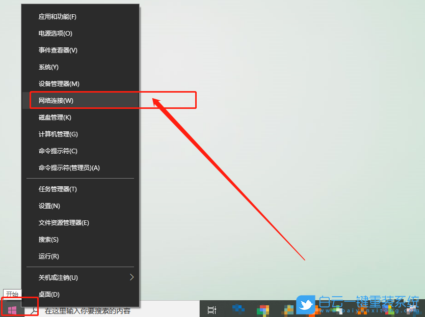Open 计算机管理(G) Computer Management
The width and height of the screenshot is (425, 317).
click(58, 134)
